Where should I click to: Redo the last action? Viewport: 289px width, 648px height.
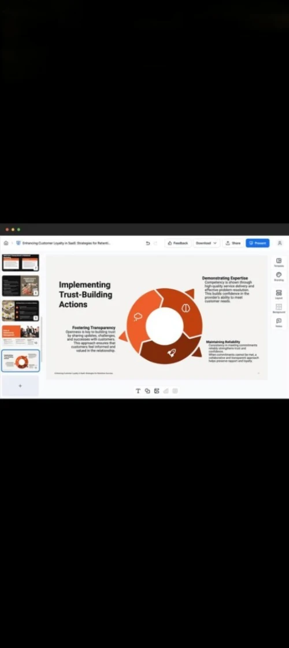(x=155, y=243)
